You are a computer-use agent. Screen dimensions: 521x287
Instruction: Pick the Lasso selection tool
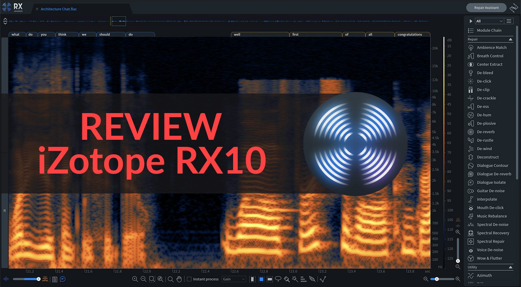278,279
